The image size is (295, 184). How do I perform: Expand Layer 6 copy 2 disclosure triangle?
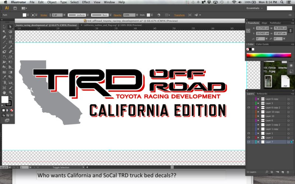point(258,107)
